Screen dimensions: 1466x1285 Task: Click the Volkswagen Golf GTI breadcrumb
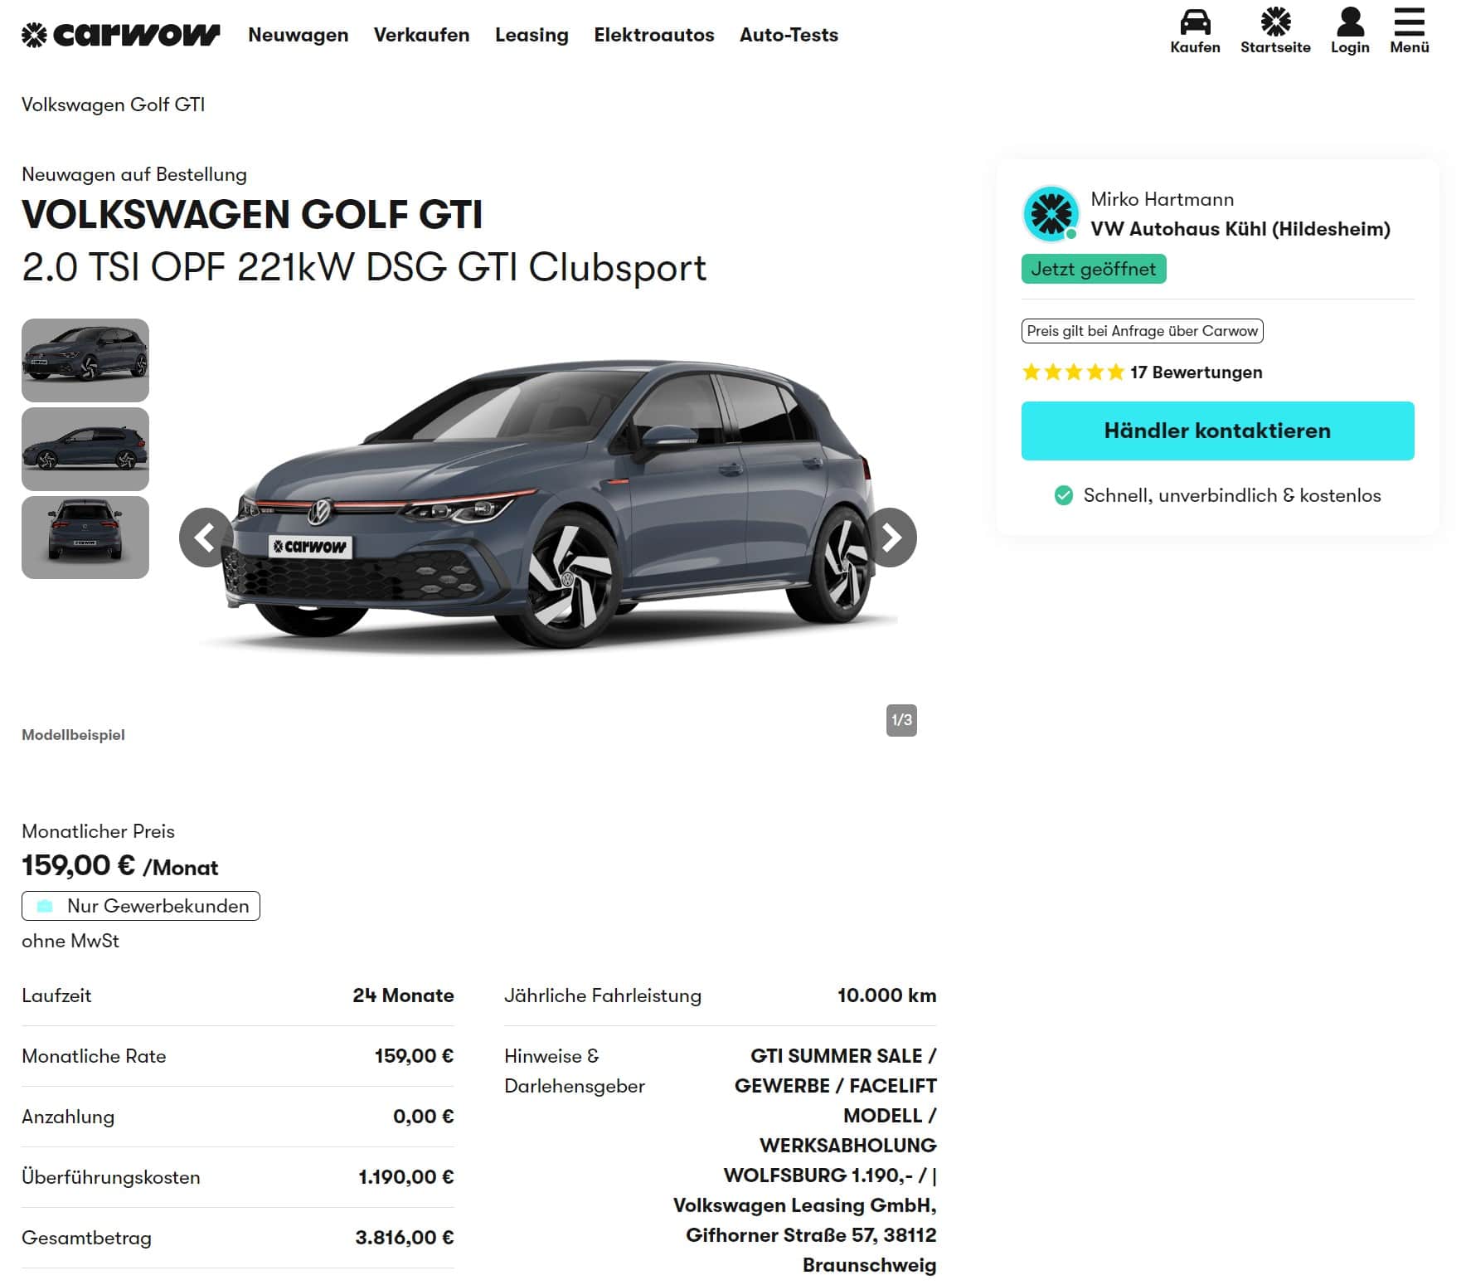tap(113, 105)
